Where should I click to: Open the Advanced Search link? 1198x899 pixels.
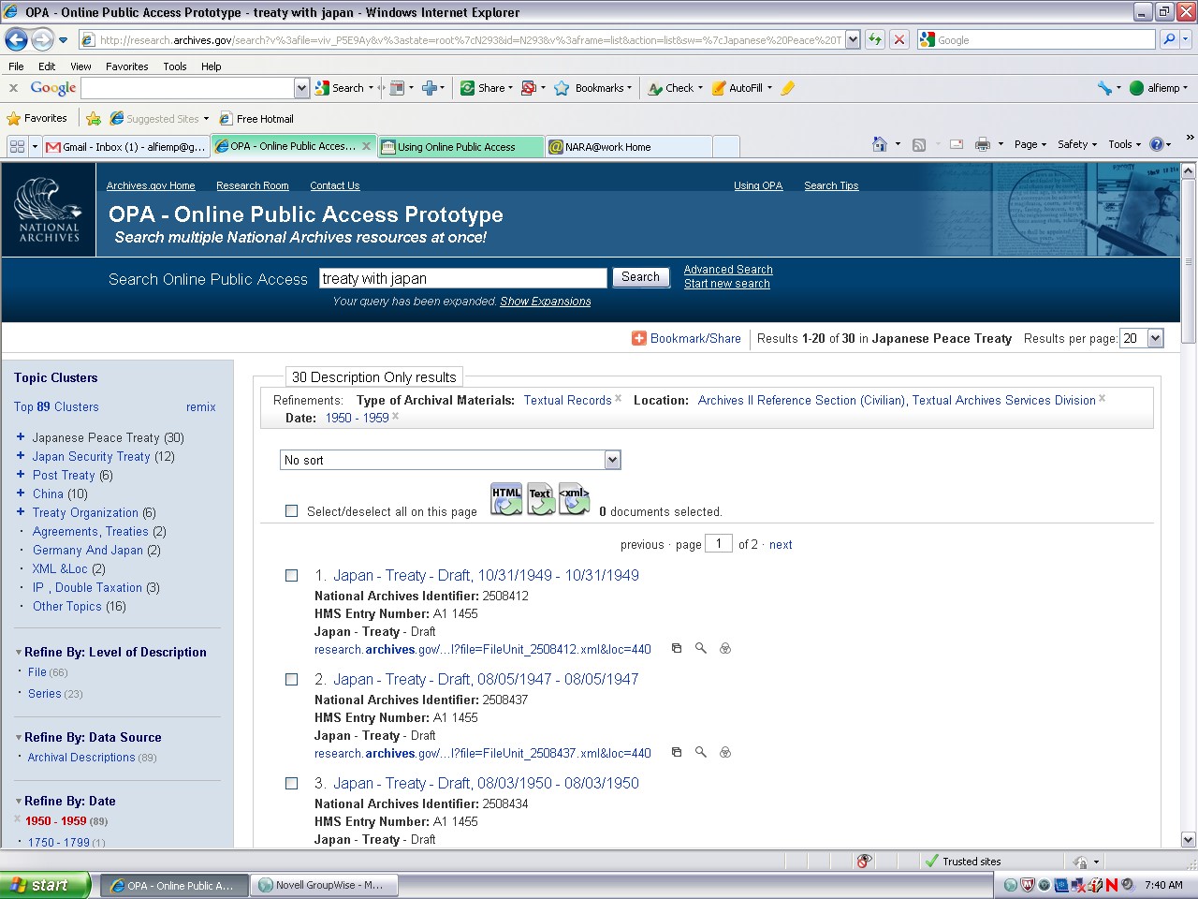tap(728, 270)
